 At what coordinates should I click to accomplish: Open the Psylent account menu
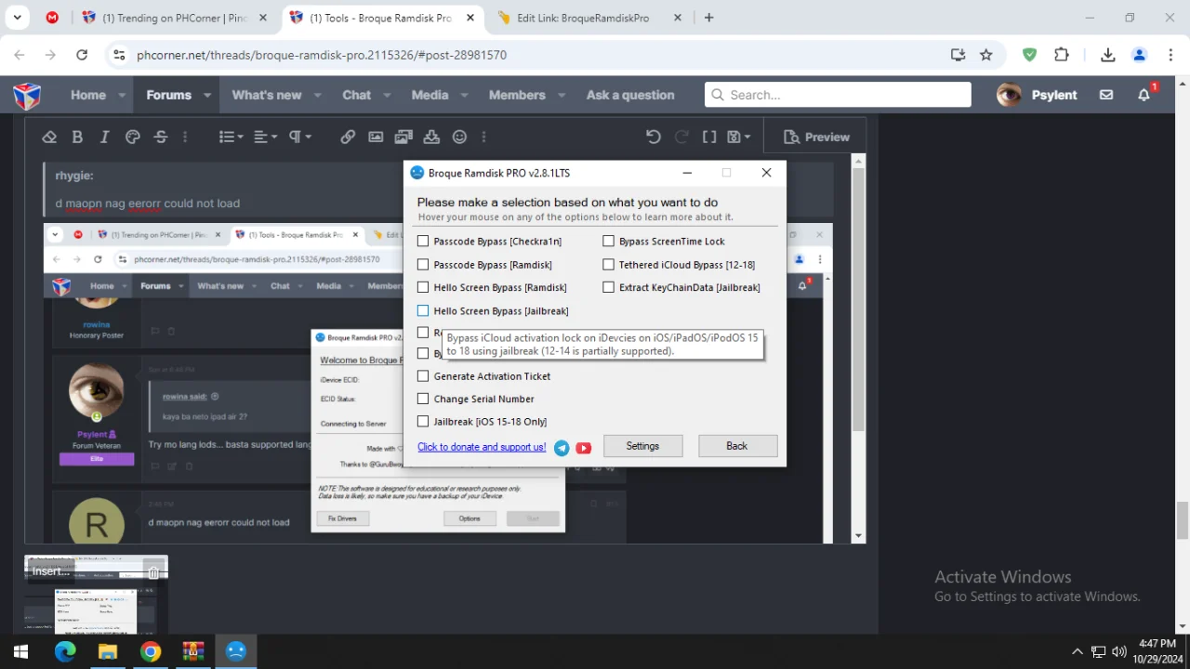coord(1037,95)
